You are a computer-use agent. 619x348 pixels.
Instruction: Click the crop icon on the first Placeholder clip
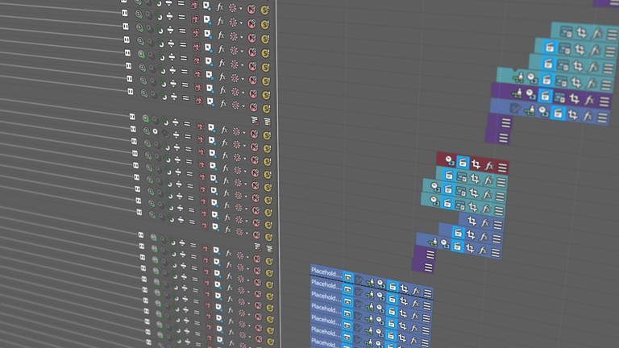tap(403, 288)
